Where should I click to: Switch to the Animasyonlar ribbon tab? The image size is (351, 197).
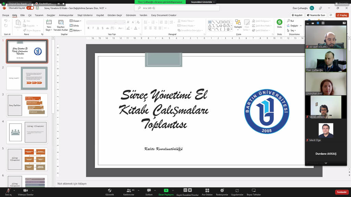(66, 15)
